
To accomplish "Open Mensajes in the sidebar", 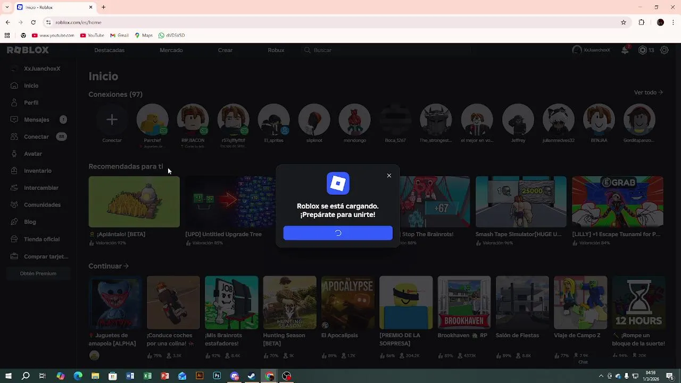I will point(37,120).
